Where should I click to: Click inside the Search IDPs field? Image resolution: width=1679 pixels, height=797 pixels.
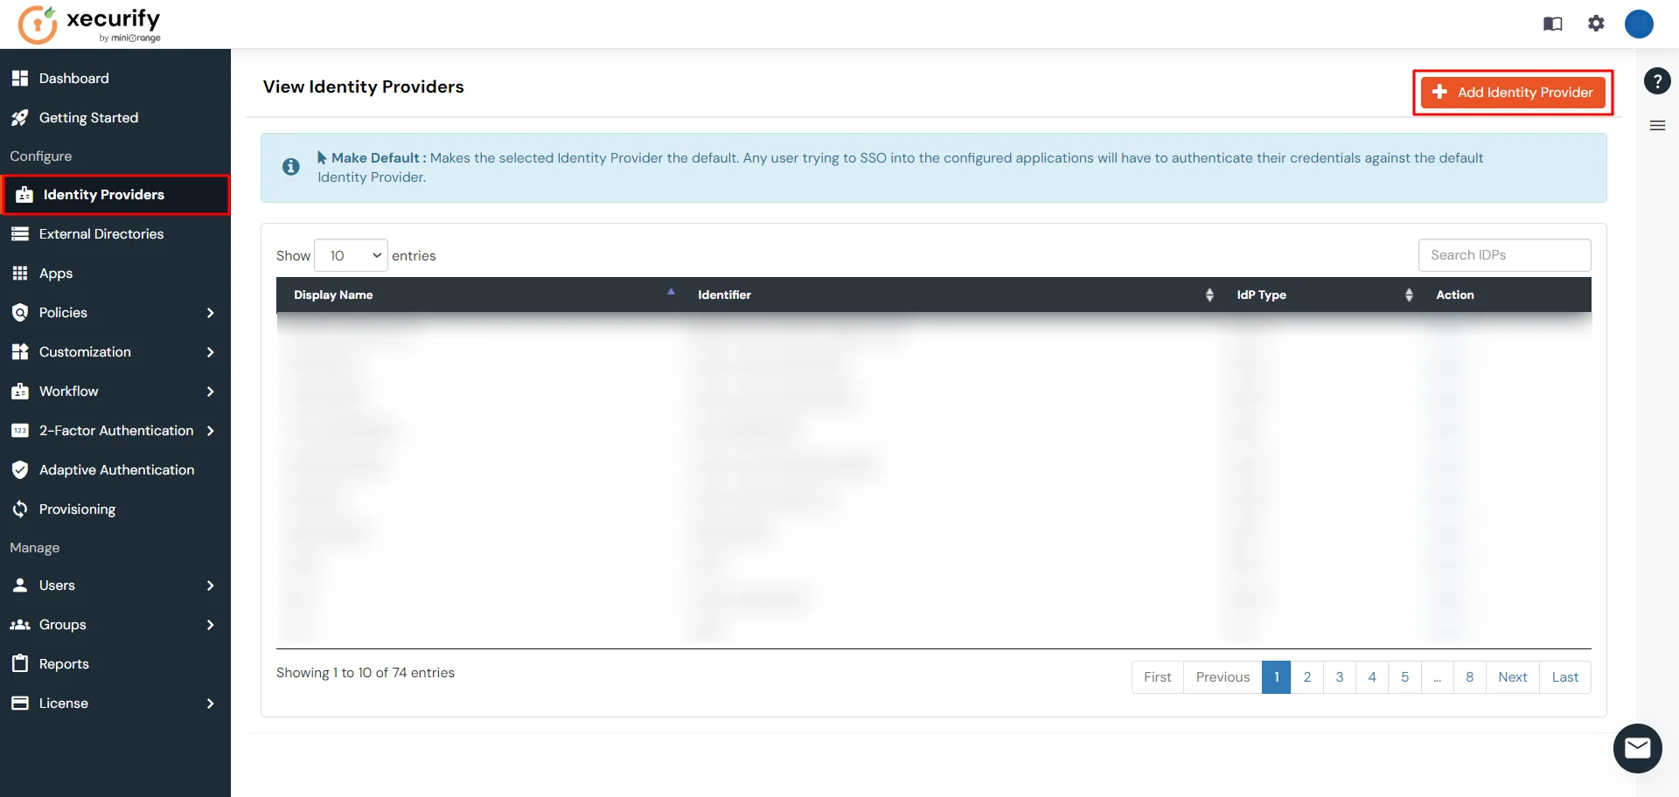click(x=1504, y=255)
